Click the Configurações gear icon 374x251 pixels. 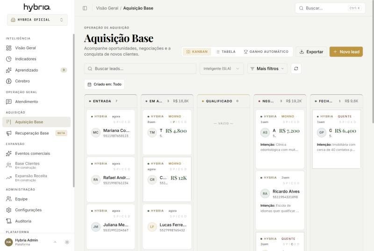(8, 210)
